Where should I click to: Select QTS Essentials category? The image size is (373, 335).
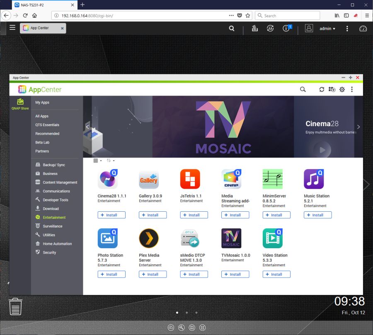tap(47, 125)
